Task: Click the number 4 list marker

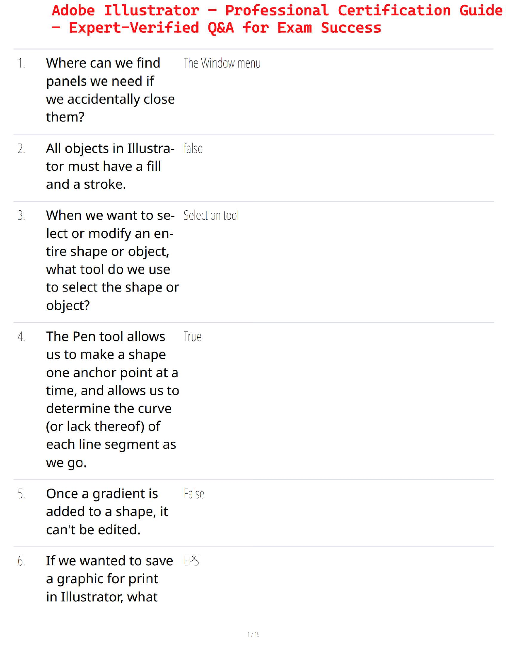Action: 22,337
